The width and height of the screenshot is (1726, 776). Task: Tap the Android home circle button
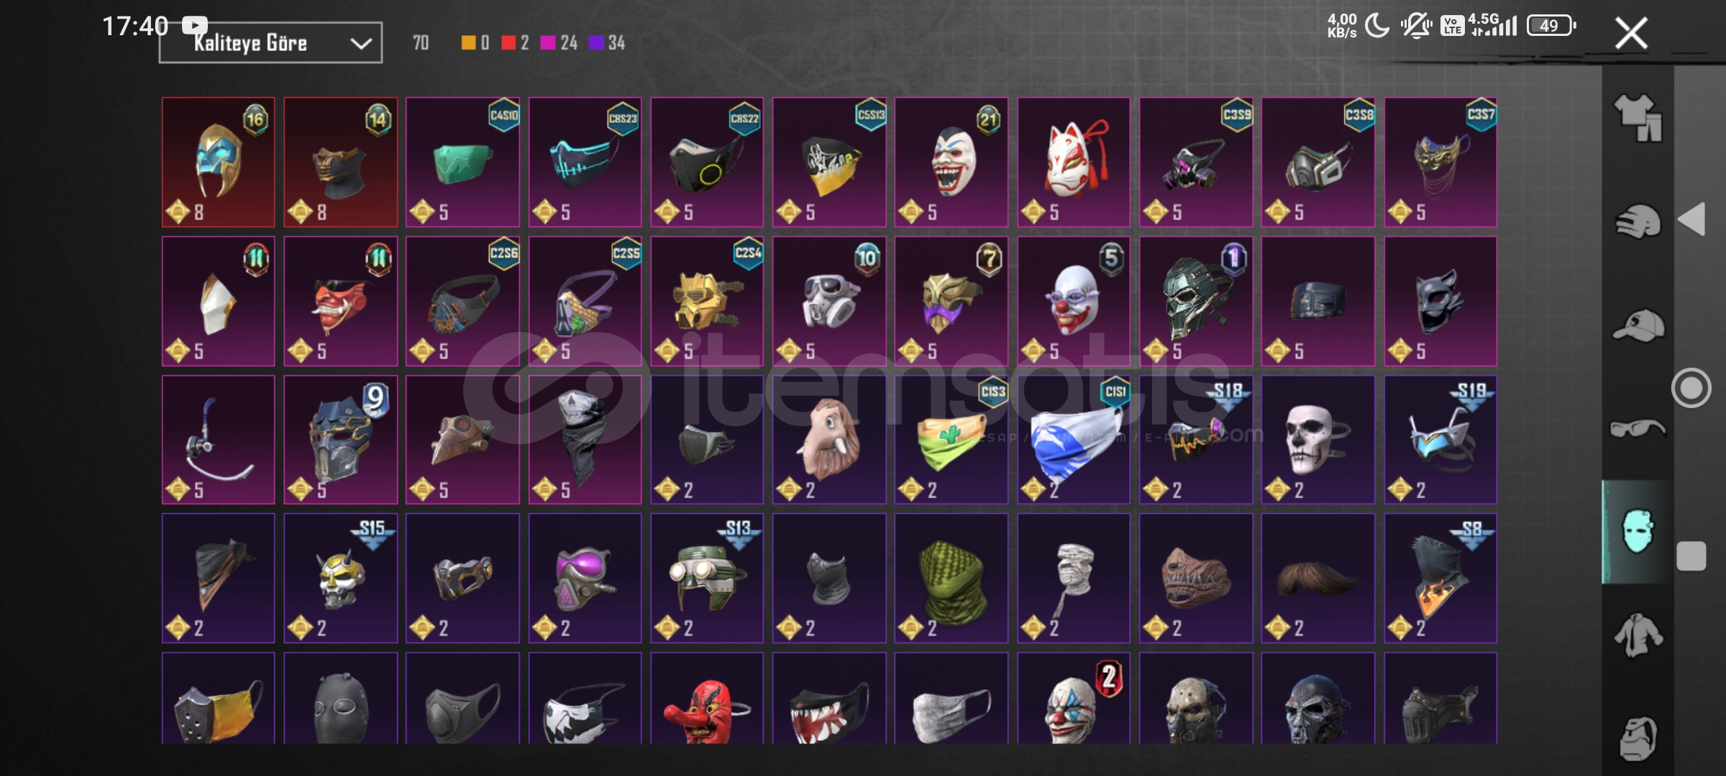click(x=1691, y=388)
